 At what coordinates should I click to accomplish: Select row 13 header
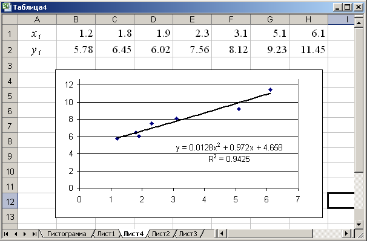[x=10, y=216]
